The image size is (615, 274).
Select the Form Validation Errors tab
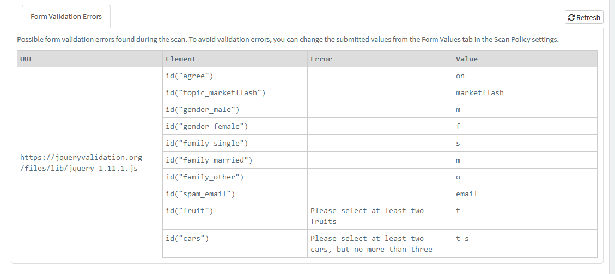[x=66, y=17]
